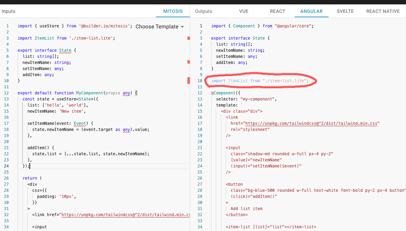The width and height of the screenshot is (406, 231).
Task: Click the red marker beside line 10
Action: click(x=189, y=80)
